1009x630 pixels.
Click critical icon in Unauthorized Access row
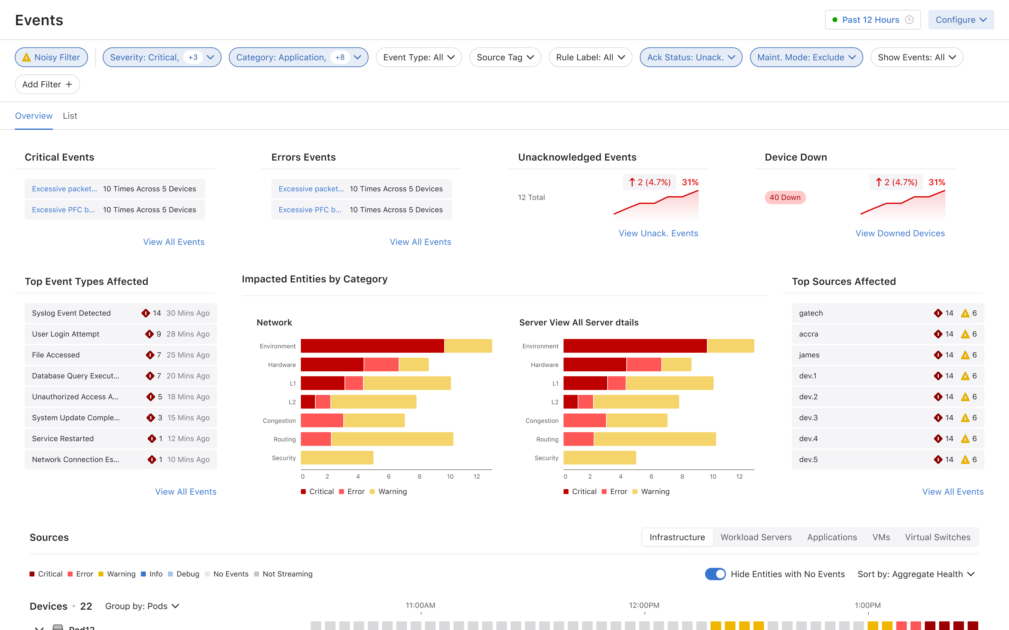point(151,397)
